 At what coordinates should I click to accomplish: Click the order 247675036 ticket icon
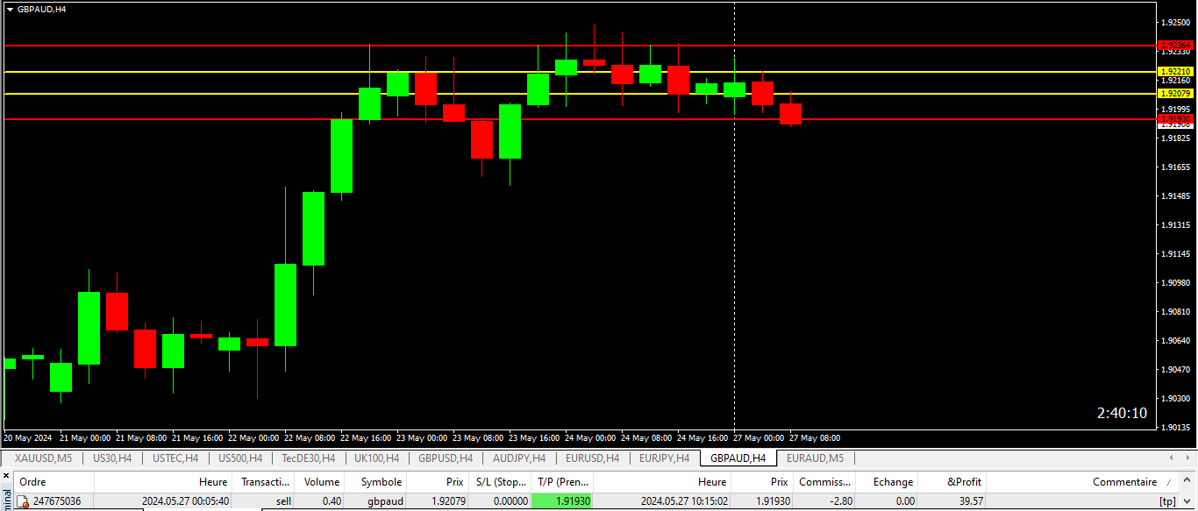tap(23, 501)
